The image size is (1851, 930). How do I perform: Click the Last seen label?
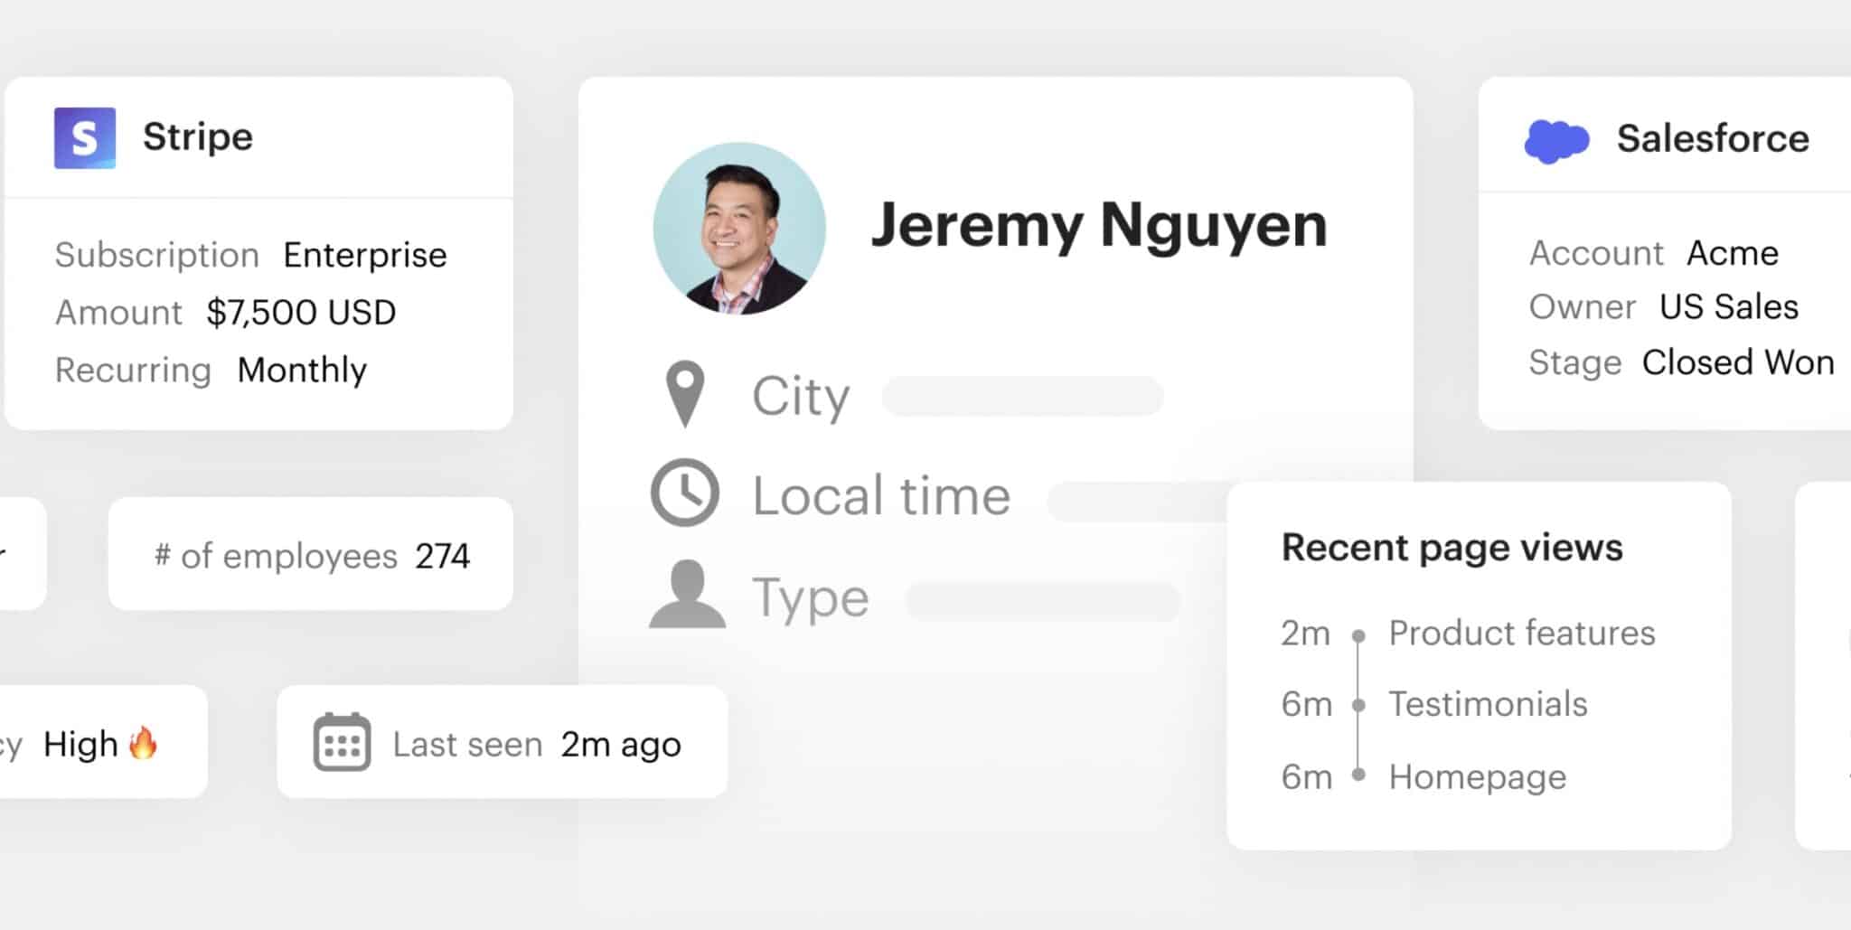pyautogui.click(x=467, y=745)
